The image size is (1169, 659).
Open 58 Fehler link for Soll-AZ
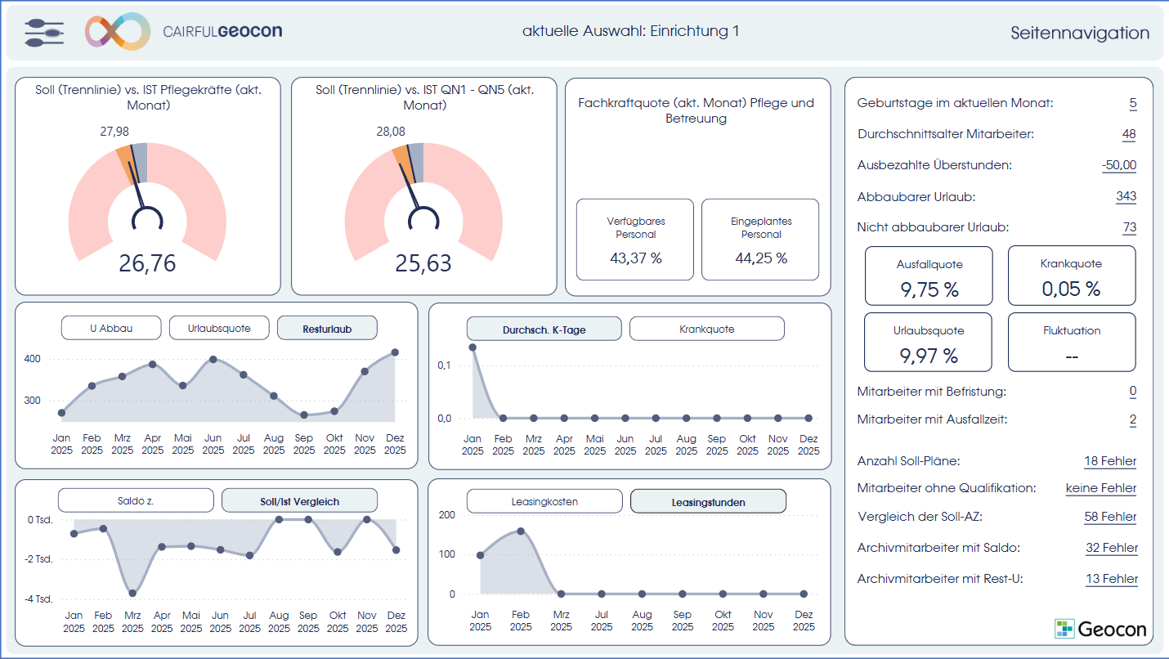pyautogui.click(x=1109, y=517)
